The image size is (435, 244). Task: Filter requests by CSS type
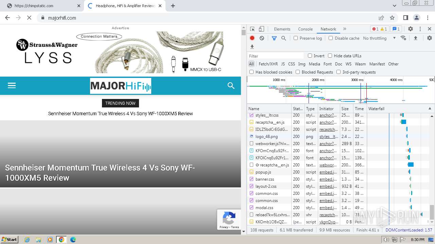click(292, 64)
